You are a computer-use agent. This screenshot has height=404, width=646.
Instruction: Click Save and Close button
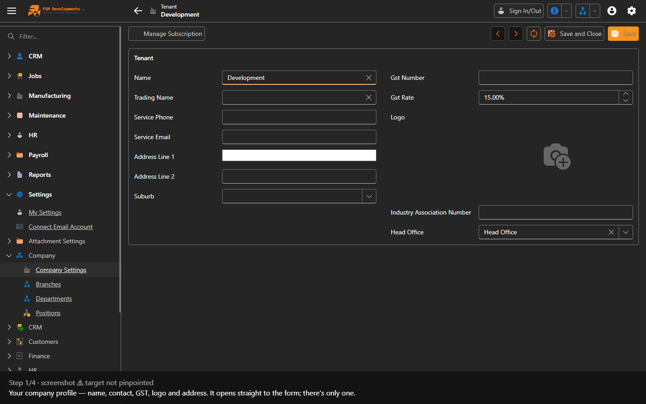(x=574, y=34)
